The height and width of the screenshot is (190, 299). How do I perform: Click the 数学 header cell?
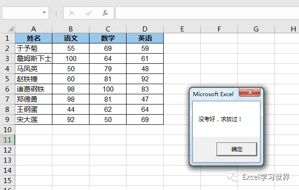click(x=108, y=38)
